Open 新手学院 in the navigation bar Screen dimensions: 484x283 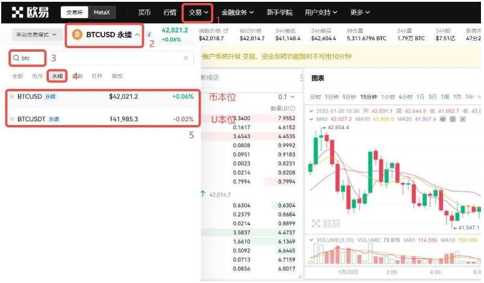click(279, 13)
